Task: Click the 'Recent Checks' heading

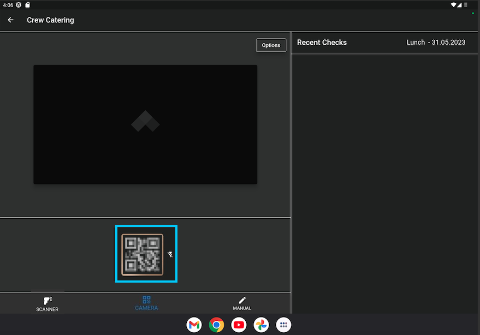Action: tap(322, 43)
